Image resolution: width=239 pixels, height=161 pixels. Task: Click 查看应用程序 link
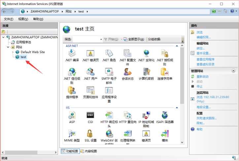coord(205,59)
